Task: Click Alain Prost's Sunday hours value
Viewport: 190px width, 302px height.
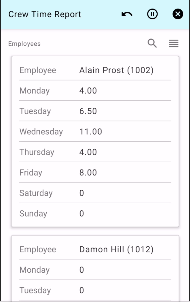Action: 82,214
